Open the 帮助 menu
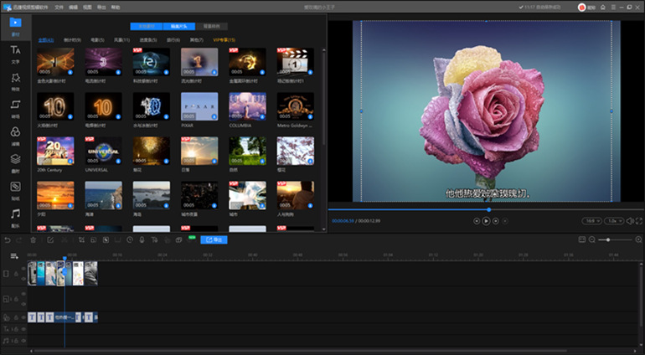The height and width of the screenshot is (355, 645). (x=116, y=8)
